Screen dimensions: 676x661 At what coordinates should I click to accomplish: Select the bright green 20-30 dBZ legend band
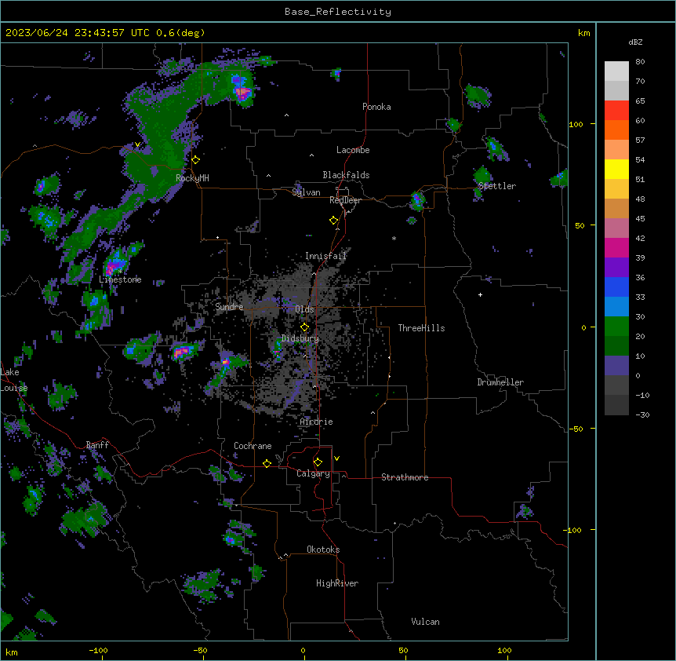616,327
